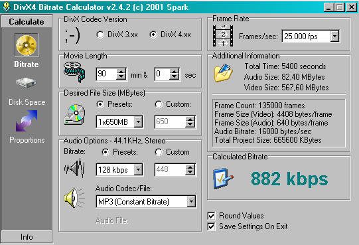The height and width of the screenshot is (245, 359).
Task: Click the greyed Audio File label
Action: pos(111,220)
